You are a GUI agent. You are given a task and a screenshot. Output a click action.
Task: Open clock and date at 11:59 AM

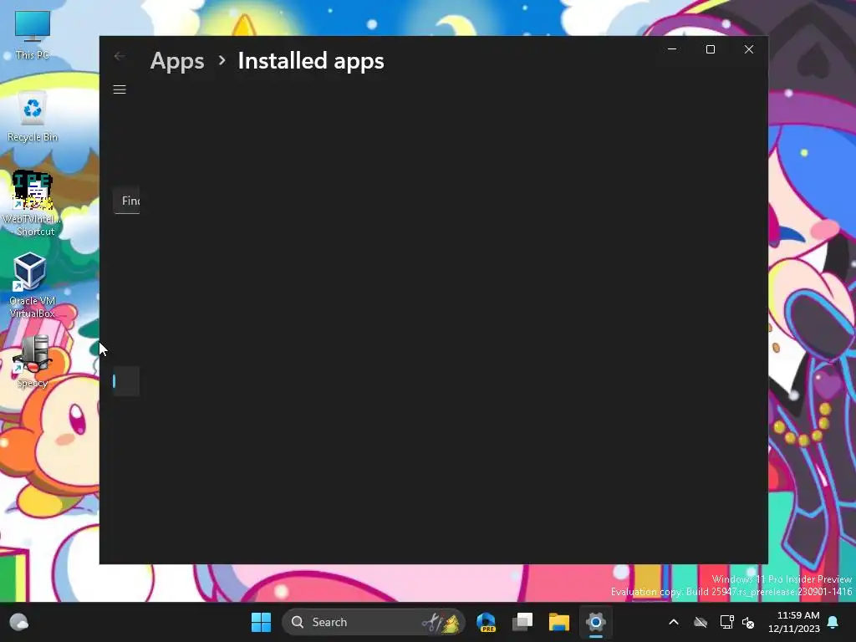point(794,622)
